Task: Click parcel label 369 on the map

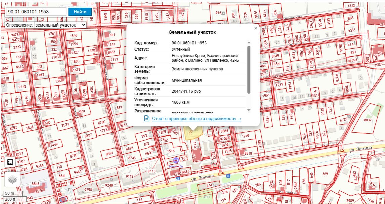Action: click(325, 174)
